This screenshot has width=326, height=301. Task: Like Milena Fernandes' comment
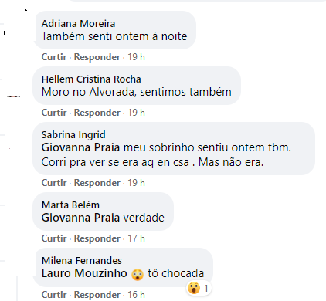pyautogui.click(x=54, y=294)
